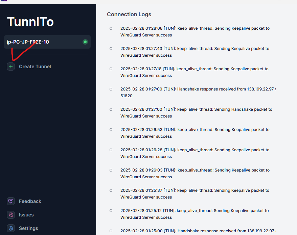297x235 pixels.
Task: Click the Settings gear icon
Action: click(11, 228)
